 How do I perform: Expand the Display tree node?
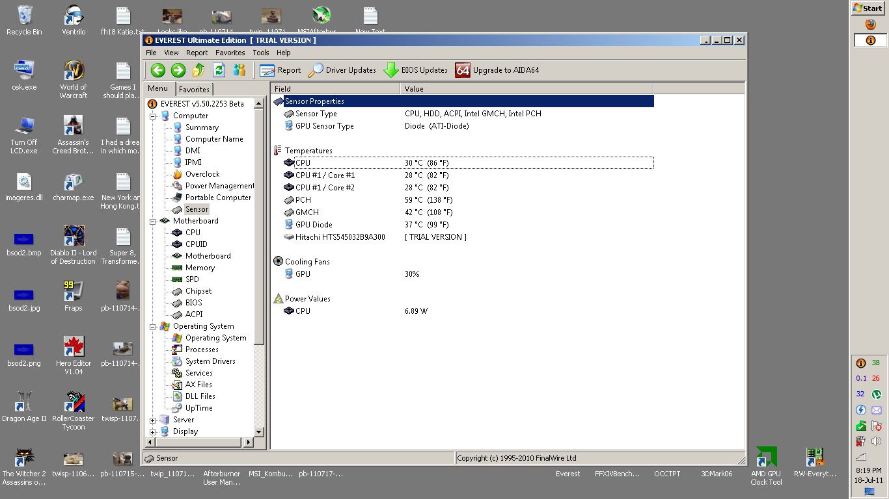[x=153, y=431]
